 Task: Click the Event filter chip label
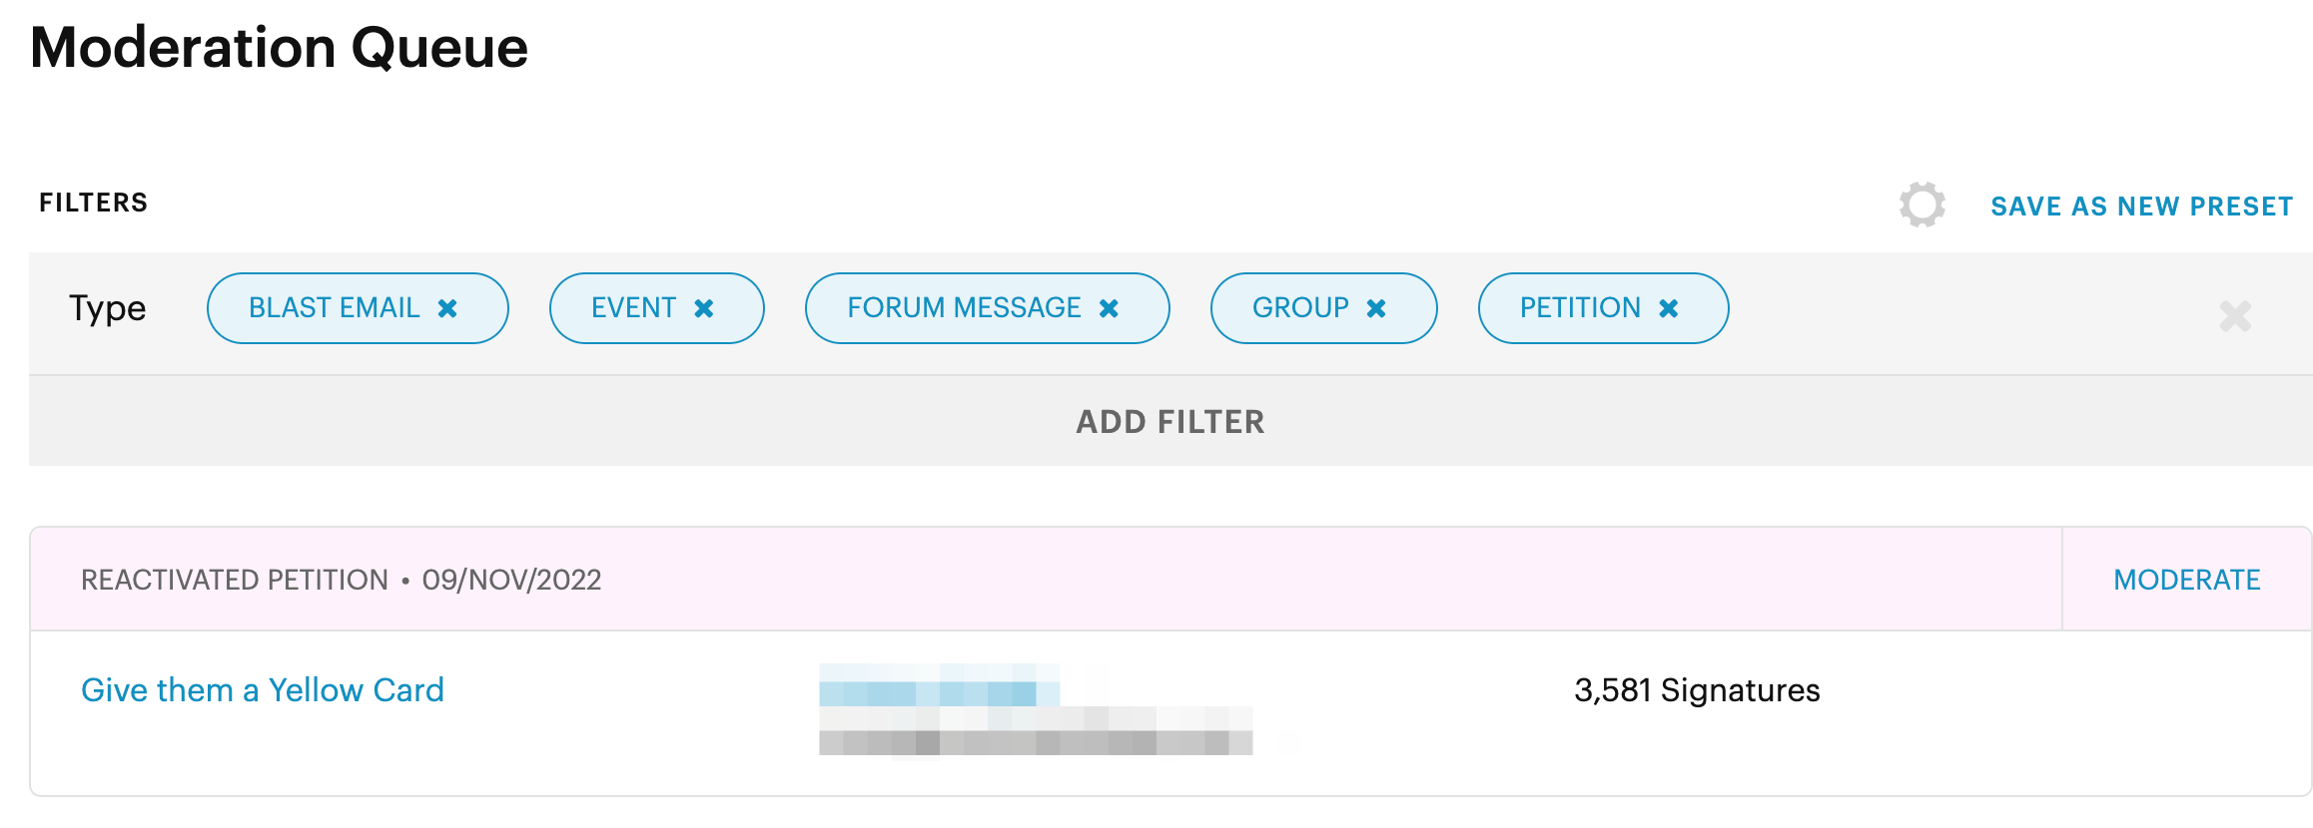pyautogui.click(x=633, y=307)
